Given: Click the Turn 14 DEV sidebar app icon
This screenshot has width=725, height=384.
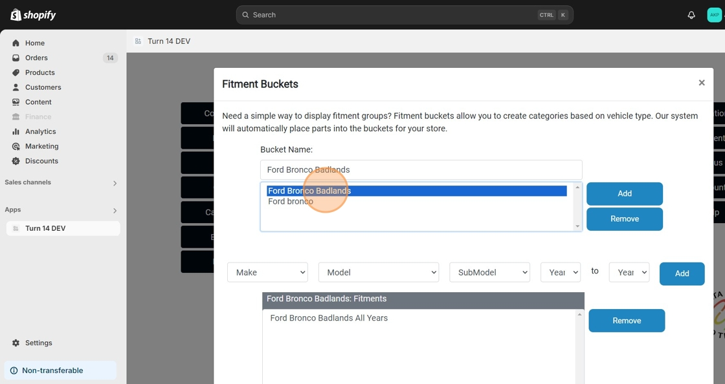Looking at the screenshot, I should click(x=16, y=228).
